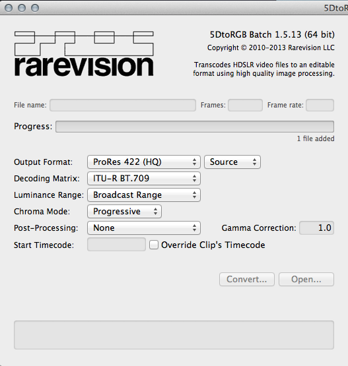Open the Post-Processing None dropdown
Screen dimensions: 348x366
click(x=144, y=228)
